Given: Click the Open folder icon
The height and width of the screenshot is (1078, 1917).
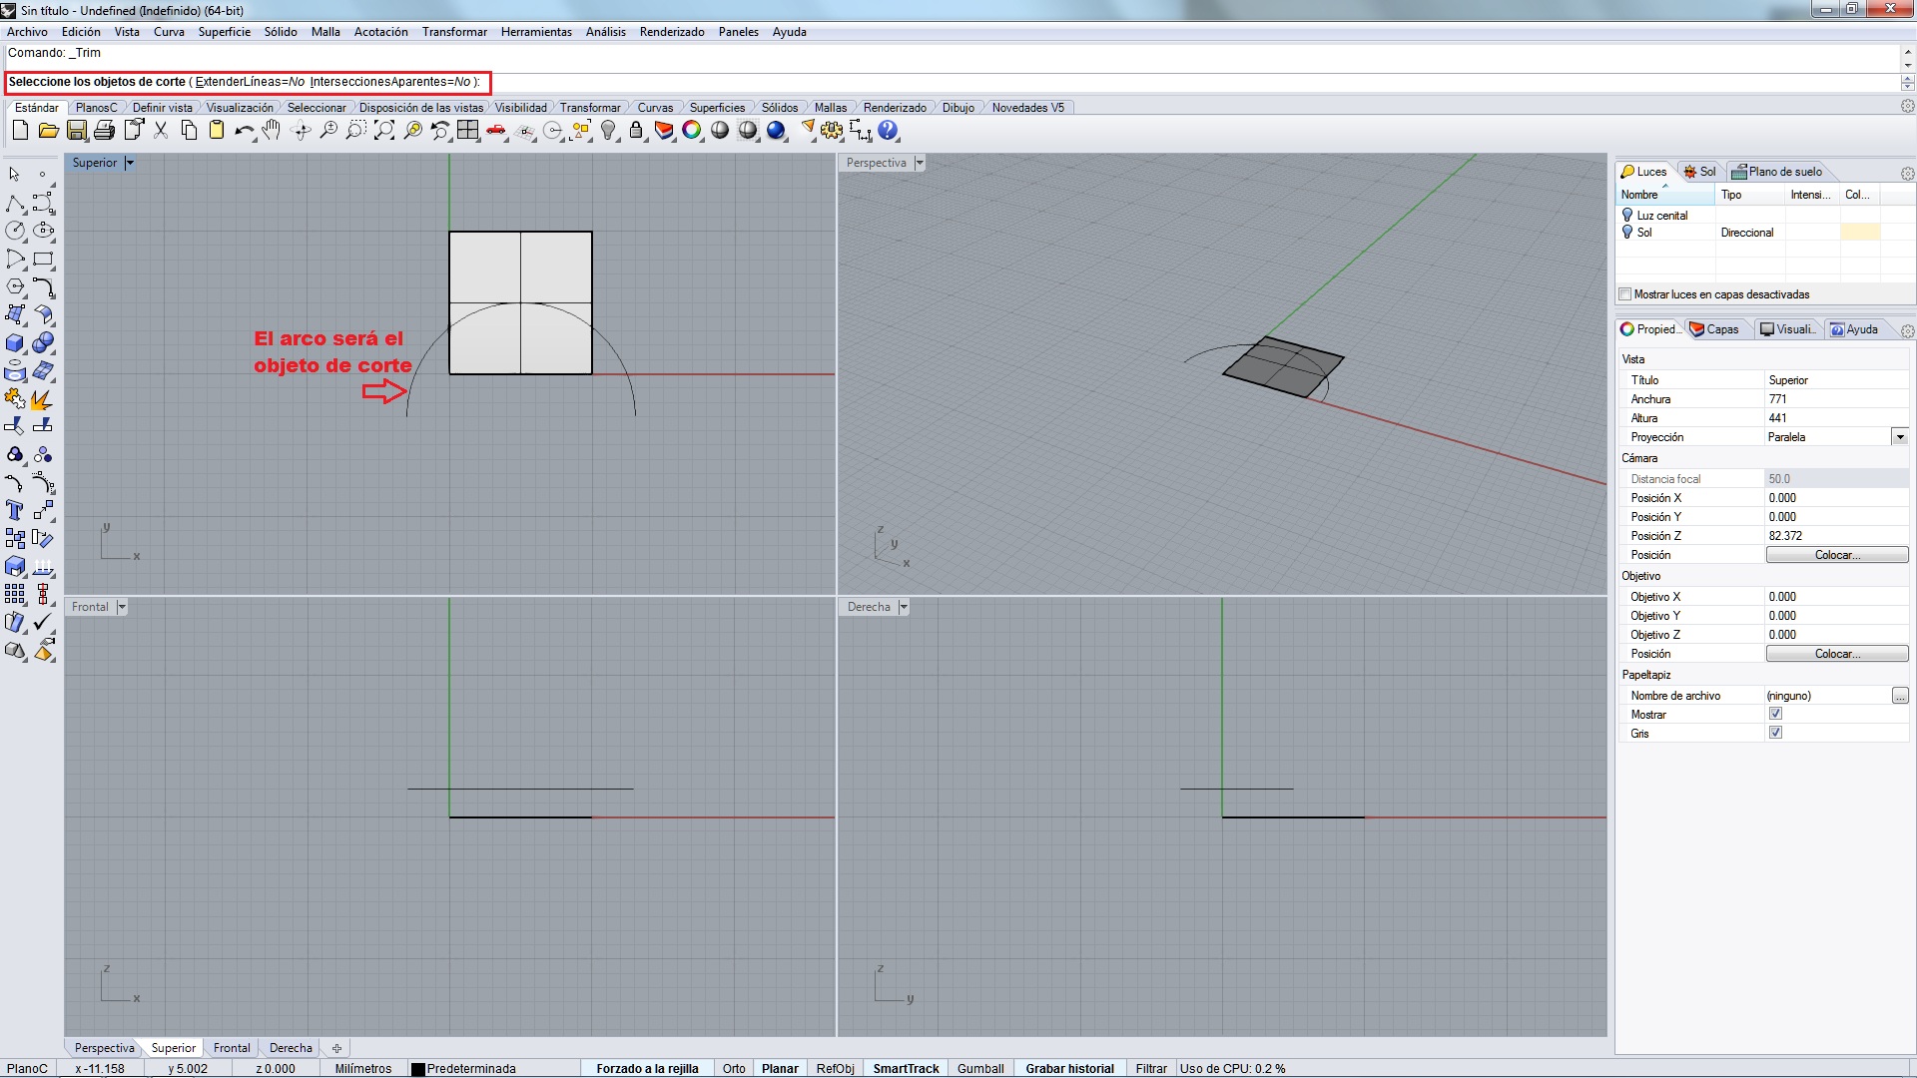Looking at the screenshot, I should [48, 131].
